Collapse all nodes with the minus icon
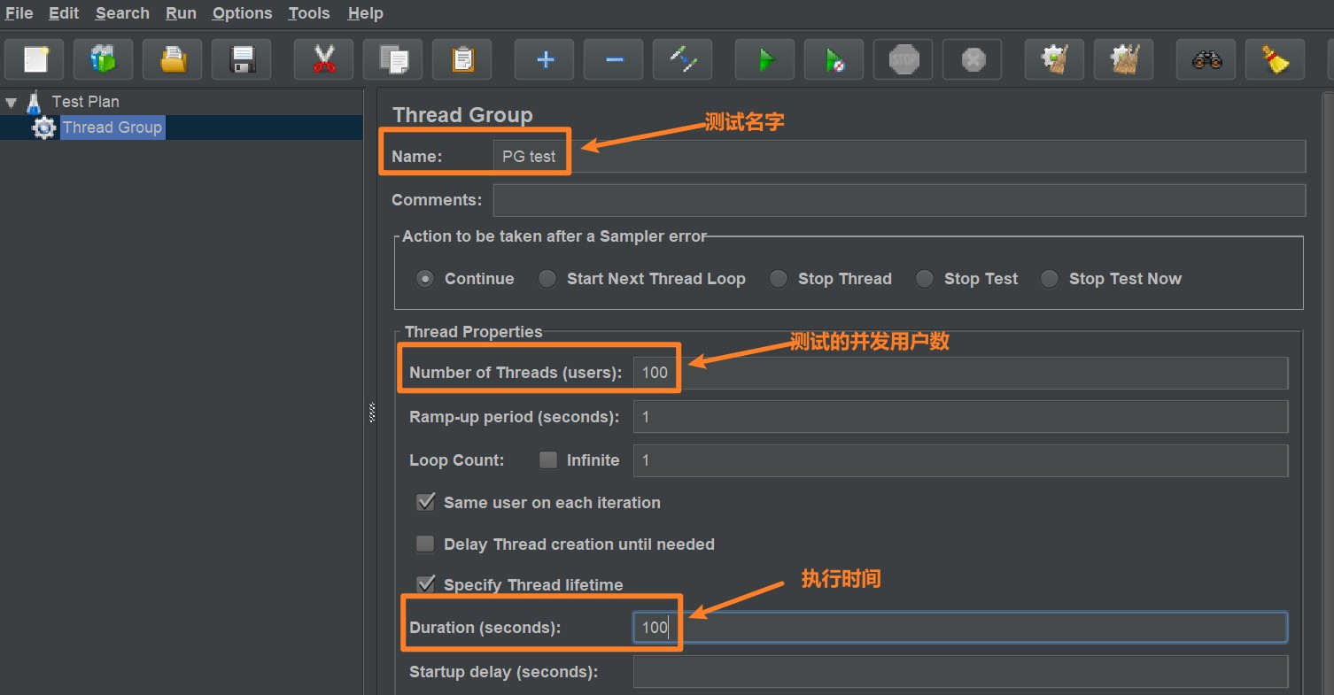 612,58
